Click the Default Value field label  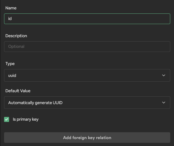coord(18,91)
